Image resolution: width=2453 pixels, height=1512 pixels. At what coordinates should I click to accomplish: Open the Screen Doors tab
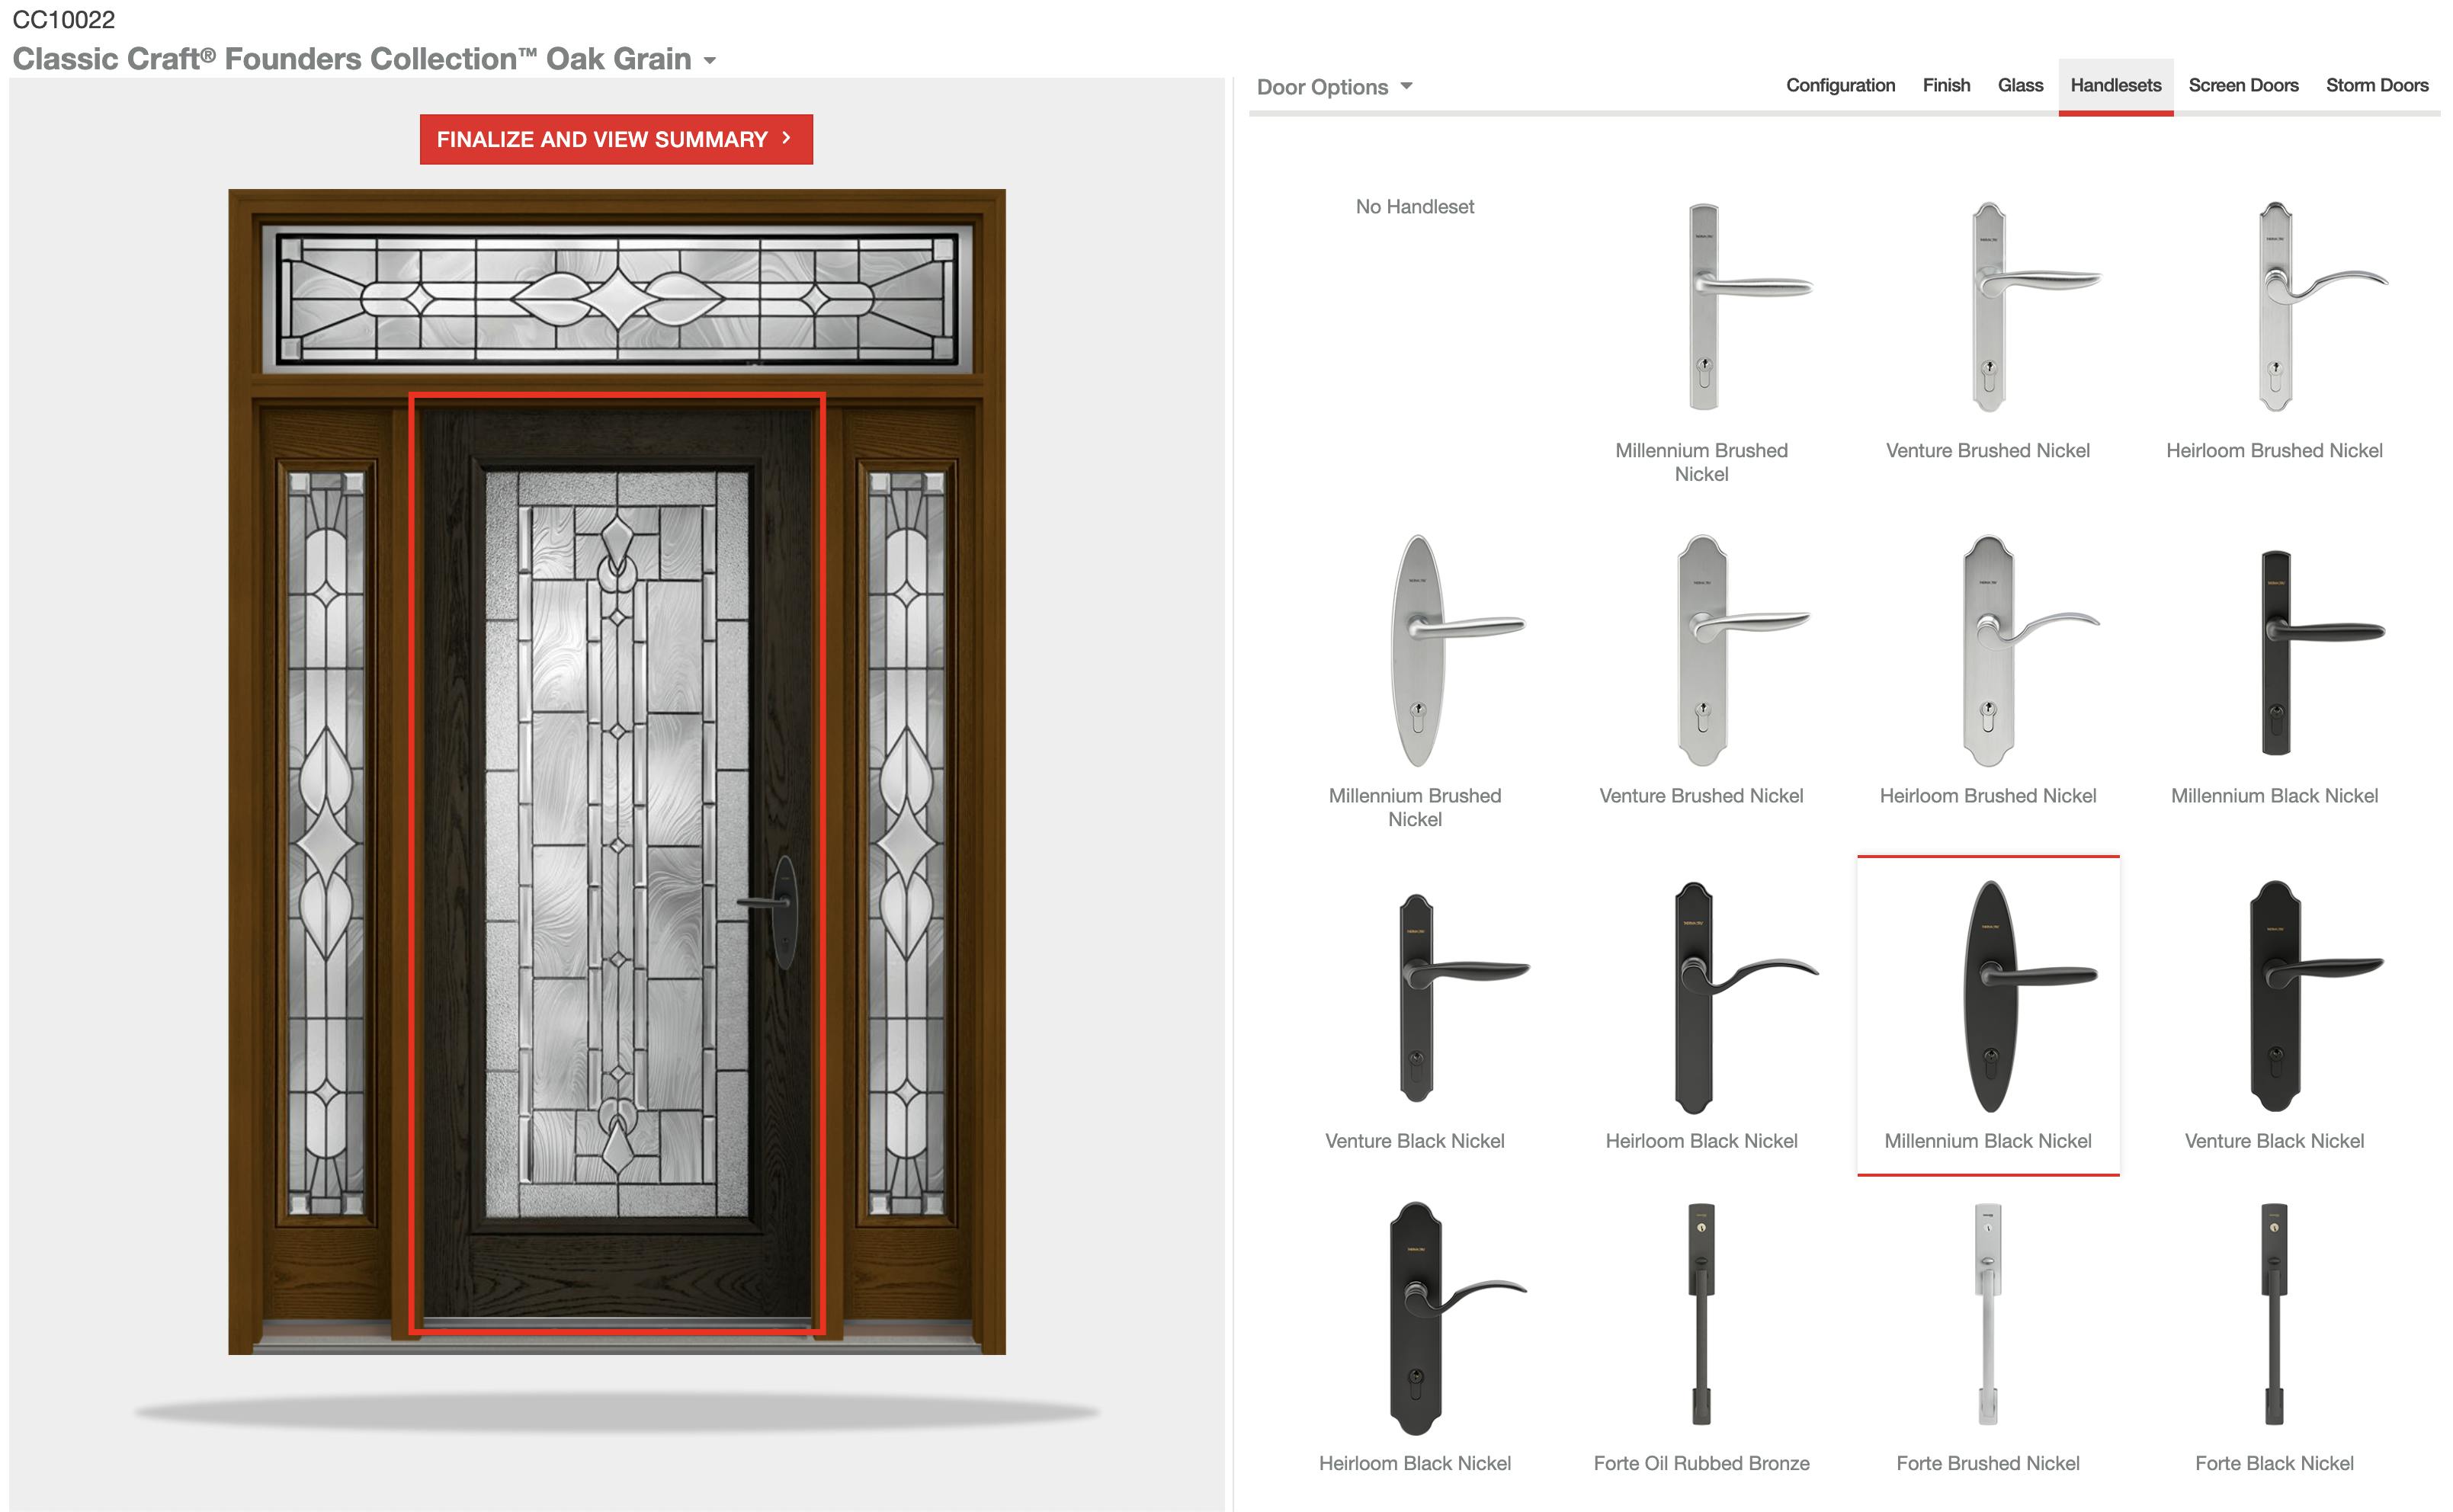(2243, 85)
